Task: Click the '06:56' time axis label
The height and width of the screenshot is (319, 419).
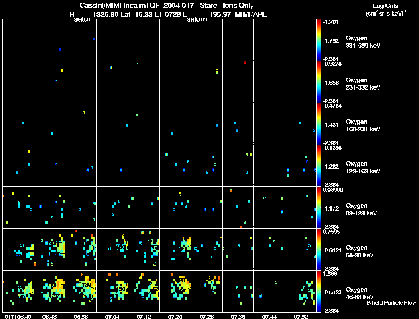Action: click(81, 317)
